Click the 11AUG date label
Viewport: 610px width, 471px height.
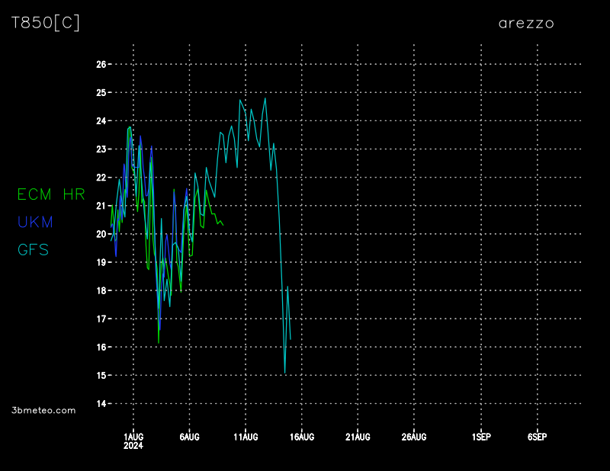click(x=246, y=437)
